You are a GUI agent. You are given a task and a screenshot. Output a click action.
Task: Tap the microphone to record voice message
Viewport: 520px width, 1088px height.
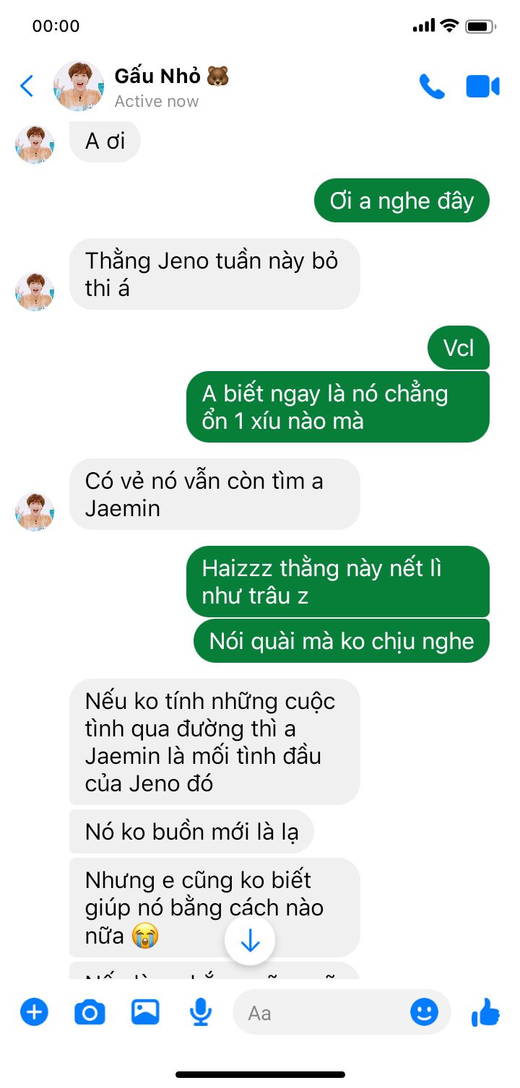pyautogui.click(x=201, y=1012)
